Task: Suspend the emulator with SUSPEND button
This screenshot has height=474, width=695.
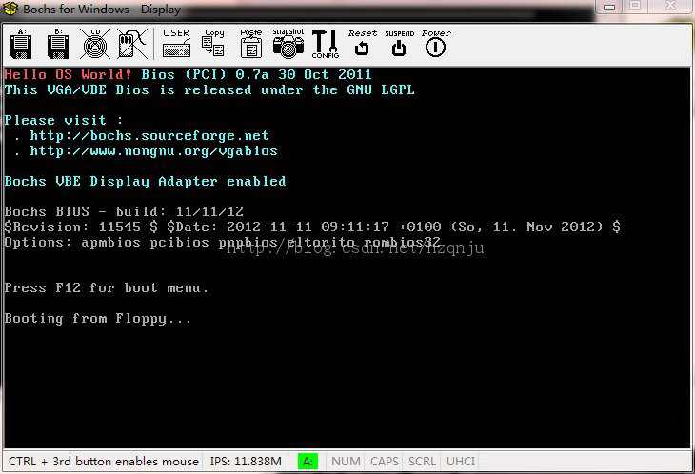Action: click(x=399, y=44)
